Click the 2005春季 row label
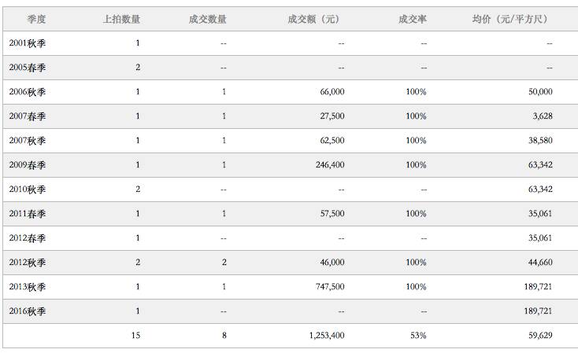 pos(28,68)
